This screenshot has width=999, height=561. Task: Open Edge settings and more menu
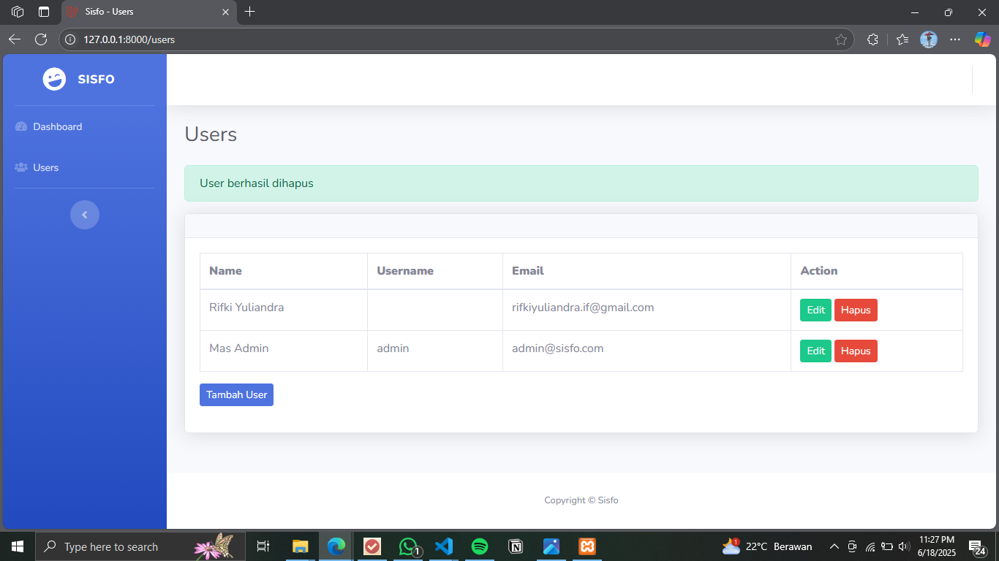[955, 39]
